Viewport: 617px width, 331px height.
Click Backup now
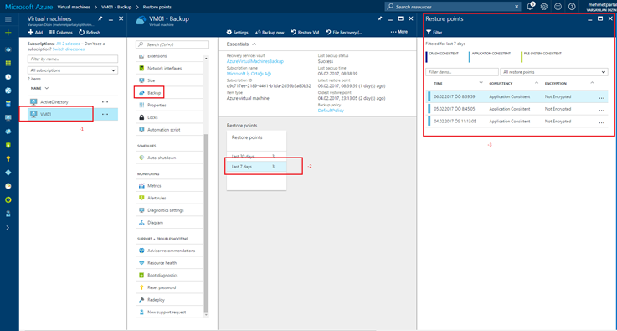pos(270,33)
